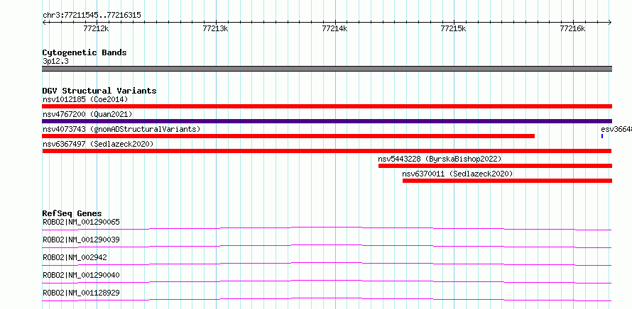Click the right arrowhead of the ruler
This screenshot has height=309, width=632.
610,22
